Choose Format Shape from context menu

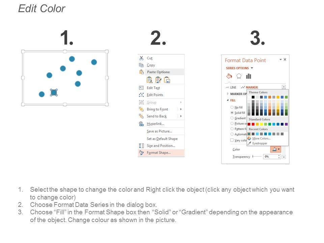(159, 153)
